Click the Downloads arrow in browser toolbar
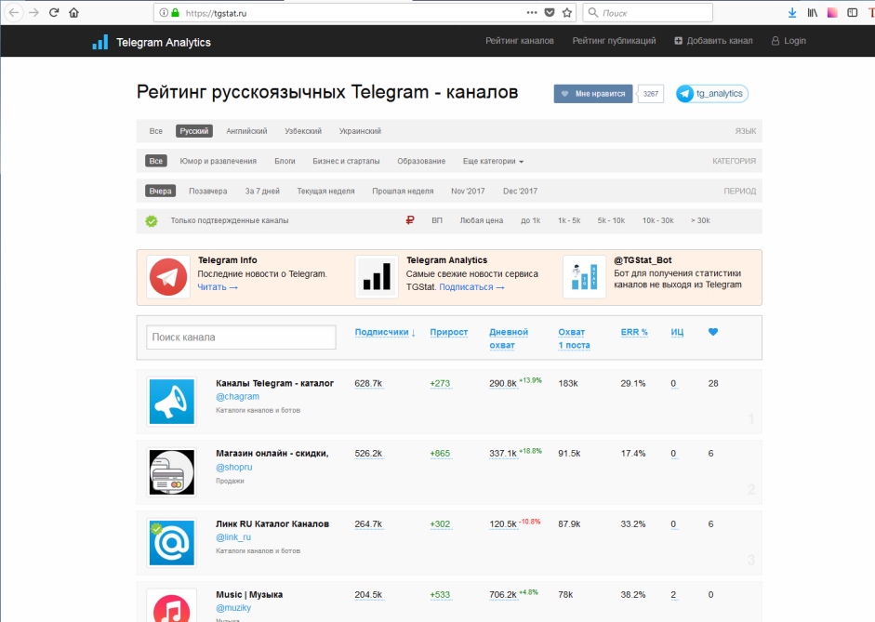875x622 pixels. [792, 13]
